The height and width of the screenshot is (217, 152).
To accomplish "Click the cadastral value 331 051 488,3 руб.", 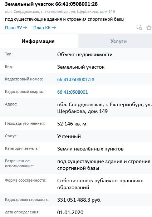I will coord(79,200).
